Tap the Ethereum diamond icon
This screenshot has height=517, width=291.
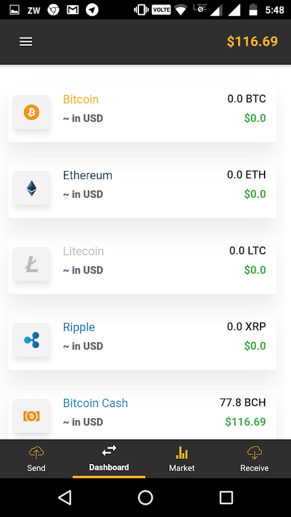31,188
